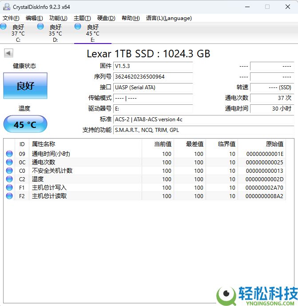The image size is (298, 306).
Task: Select the 主机总计读取 attribute row
Action: point(145,196)
